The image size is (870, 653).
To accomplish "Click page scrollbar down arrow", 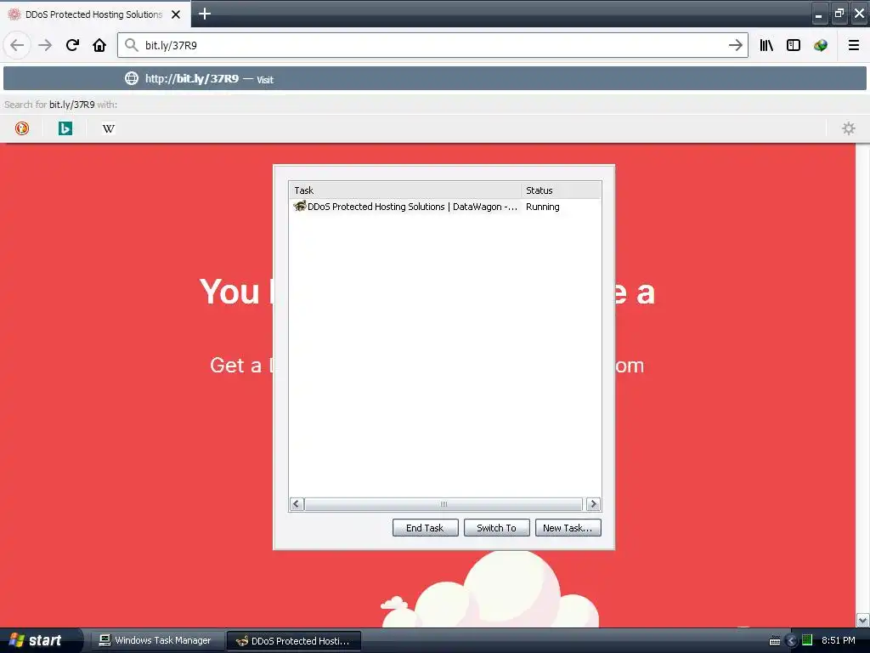I will 862,620.
